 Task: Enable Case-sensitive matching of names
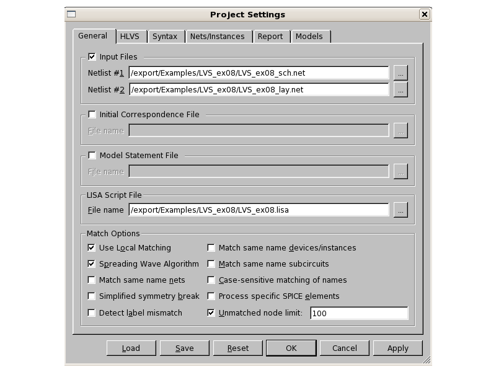(x=211, y=280)
